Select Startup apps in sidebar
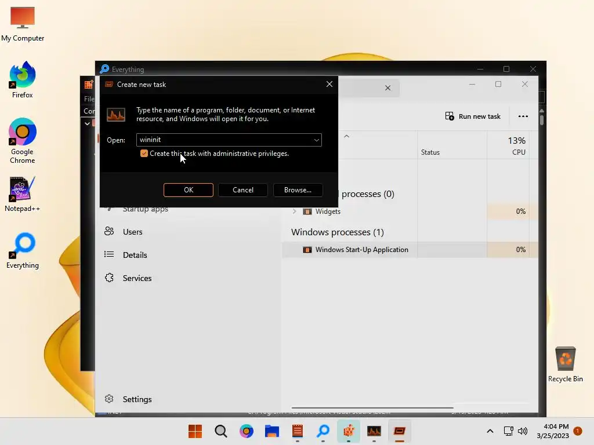Image resolution: width=594 pixels, height=445 pixels. 145,209
